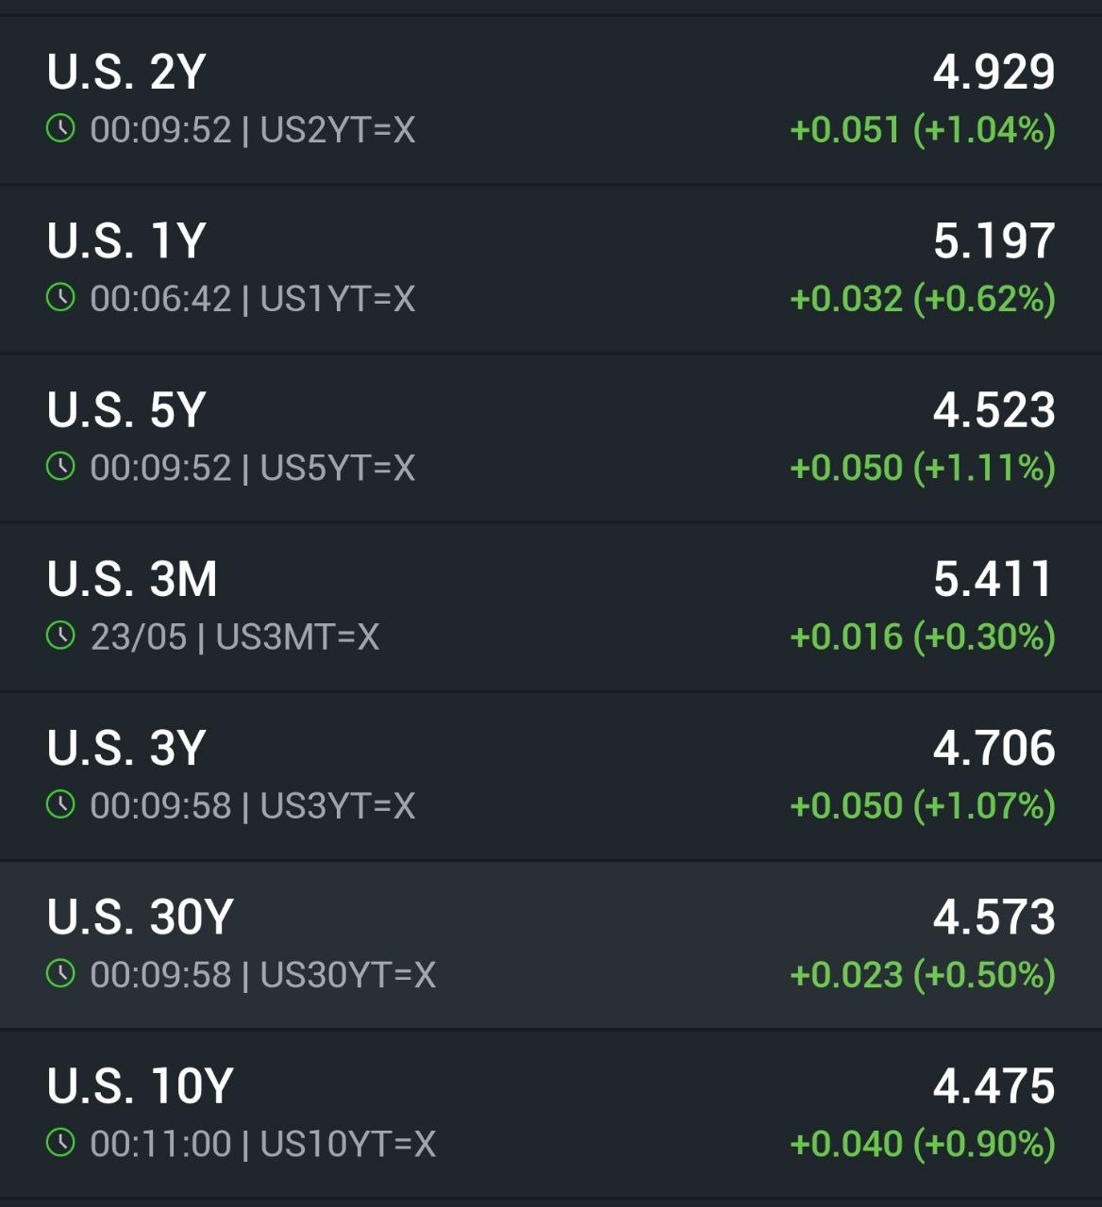Tap the US2YT=X ticker symbol
Viewport: 1102px width, 1207px height.
click(338, 129)
